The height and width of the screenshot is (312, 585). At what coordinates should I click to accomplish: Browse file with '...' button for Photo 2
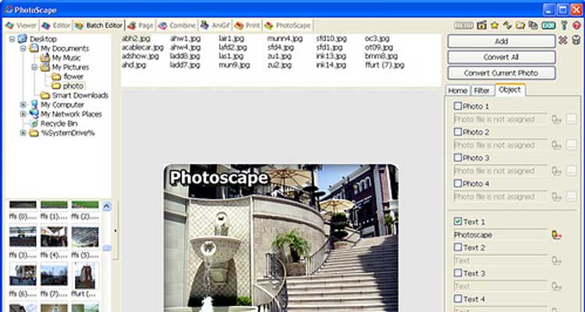pos(571,145)
